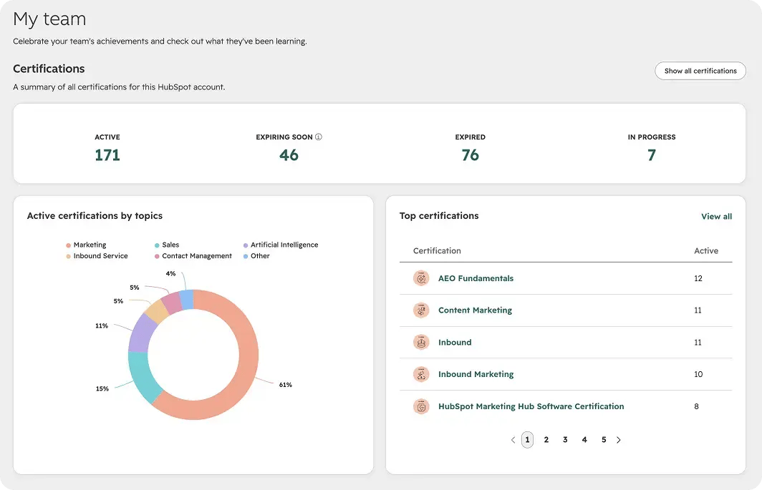
Task: Click the My team page title
Action: click(49, 19)
